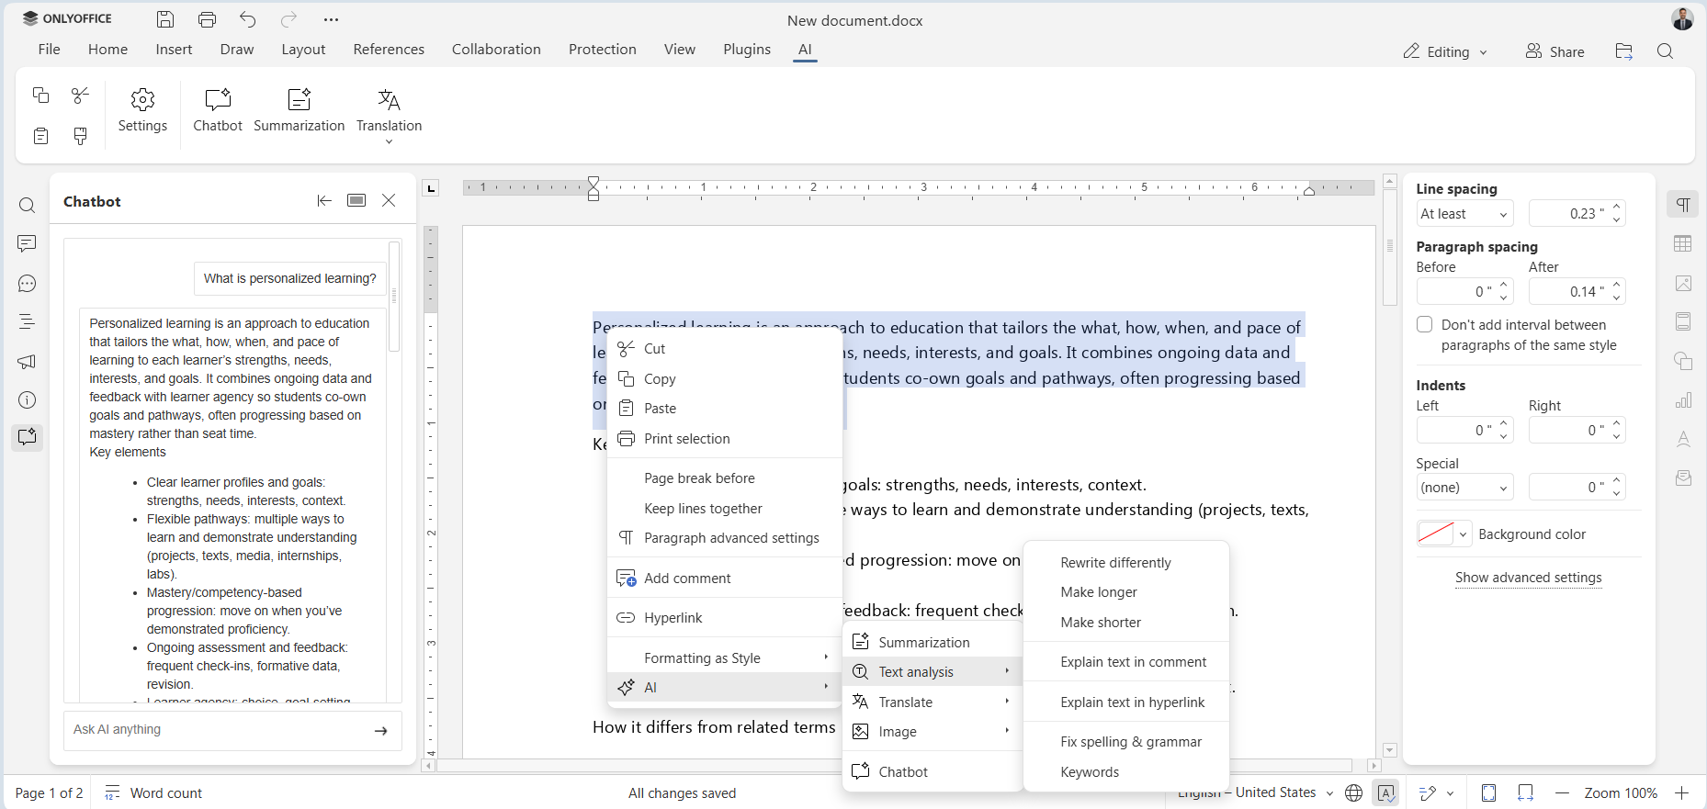This screenshot has width=1707, height=809.
Task: Undo the last action
Action: pos(248,19)
